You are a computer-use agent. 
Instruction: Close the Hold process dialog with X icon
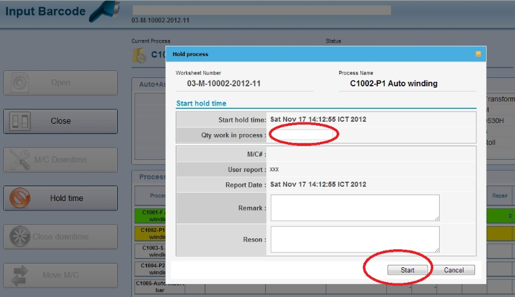(478, 54)
